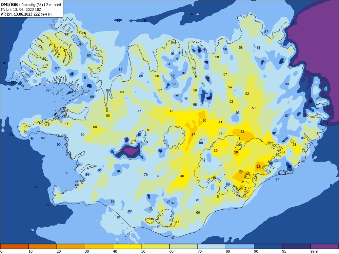339x254 pixels.
Task: Click the 30–40 gold legend swatch
Action: [x=99, y=247]
